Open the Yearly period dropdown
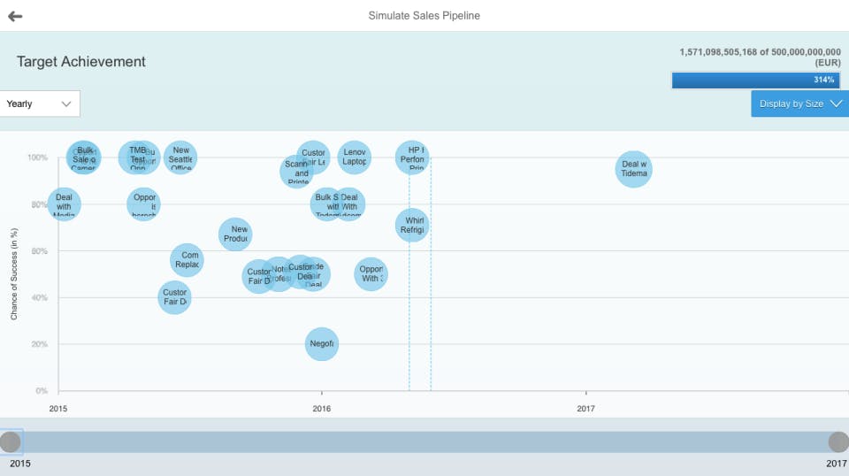The width and height of the screenshot is (849, 476). point(40,104)
